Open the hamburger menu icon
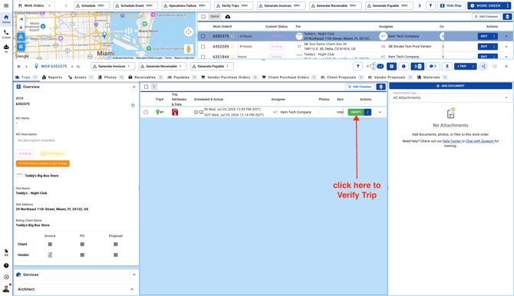Image resolution: width=514 pixels, height=296 pixels. pyautogui.click(x=6, y=5)
